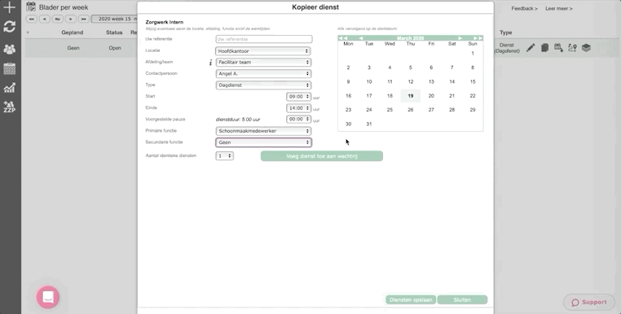Screen dimensions: 621x314
Task: Click the << week navigation button
Action: coord(31,19)
